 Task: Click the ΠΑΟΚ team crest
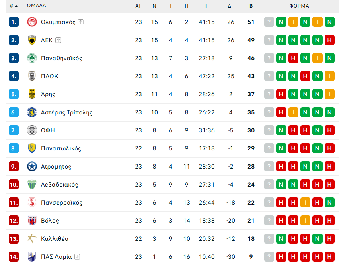32,76
